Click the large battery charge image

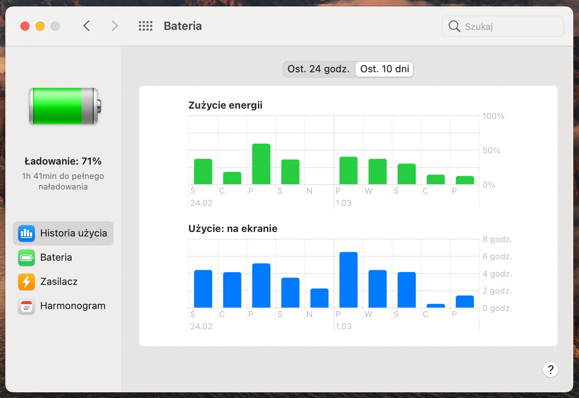[65, 106]
